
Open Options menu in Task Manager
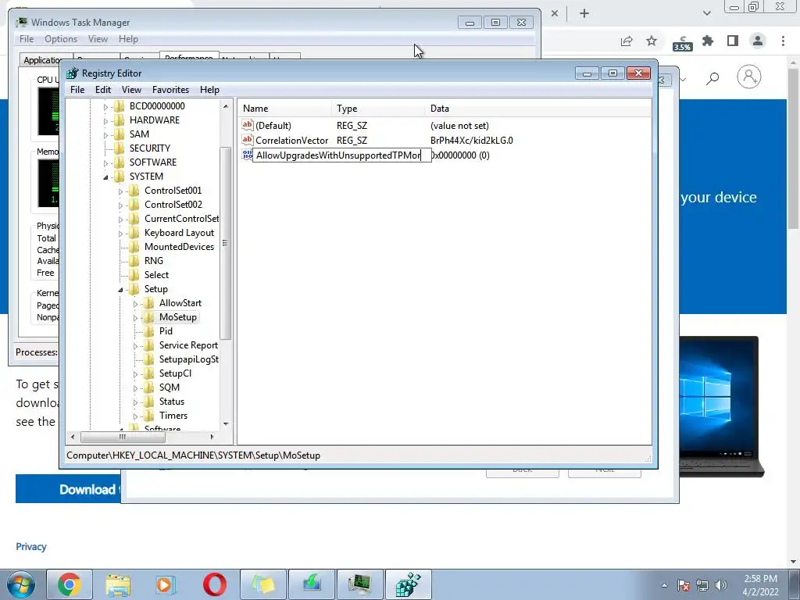coord(61,39)
